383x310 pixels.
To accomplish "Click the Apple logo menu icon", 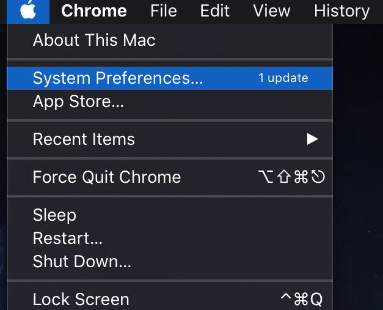I will pyautogui.click(x=28, y=10).
